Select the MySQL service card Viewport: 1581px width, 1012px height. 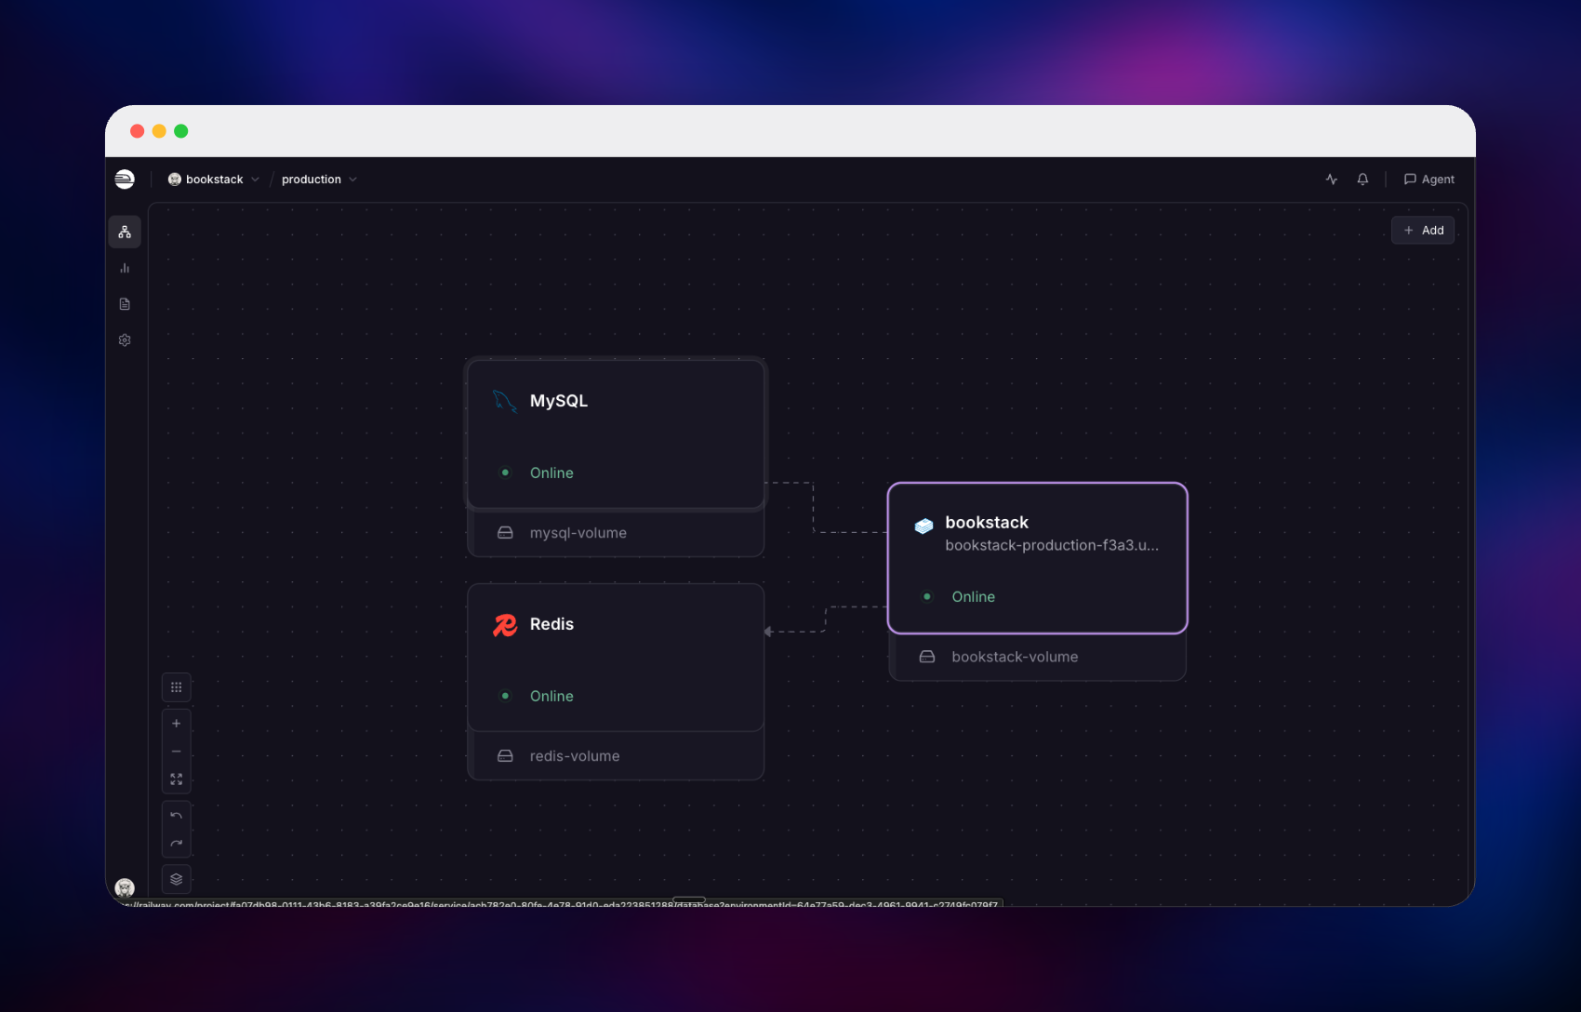616,434
